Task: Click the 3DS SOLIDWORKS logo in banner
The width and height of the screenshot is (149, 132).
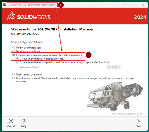Action: coord(29,16)
